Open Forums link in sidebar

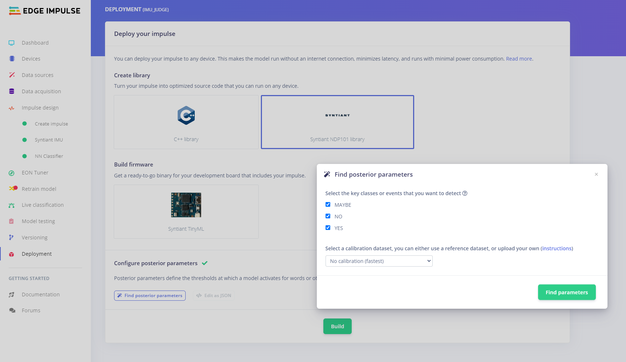31,310
